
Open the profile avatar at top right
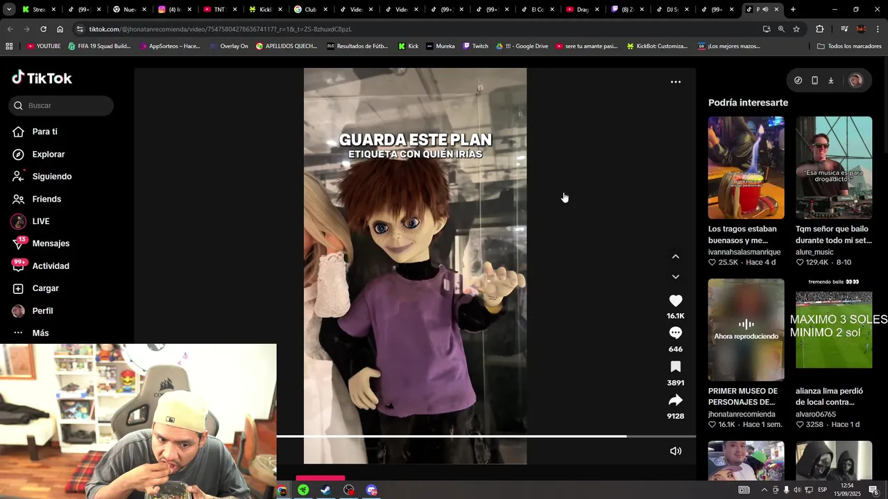coord(855,80)
